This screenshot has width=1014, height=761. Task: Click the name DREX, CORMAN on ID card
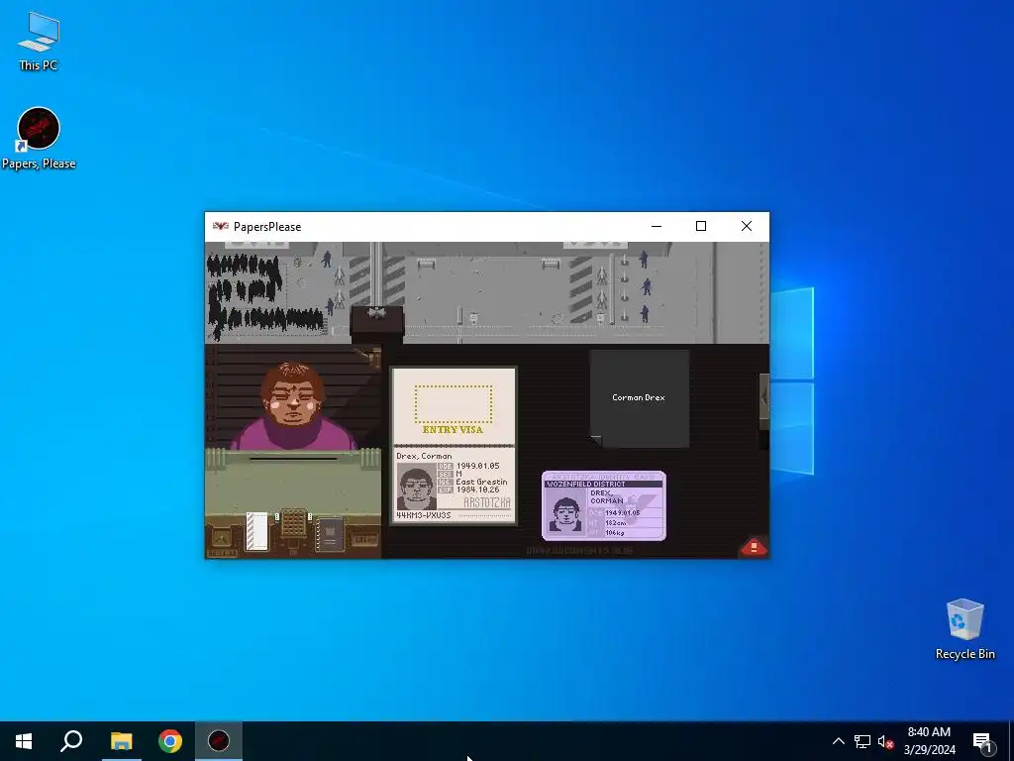point(607,496)
